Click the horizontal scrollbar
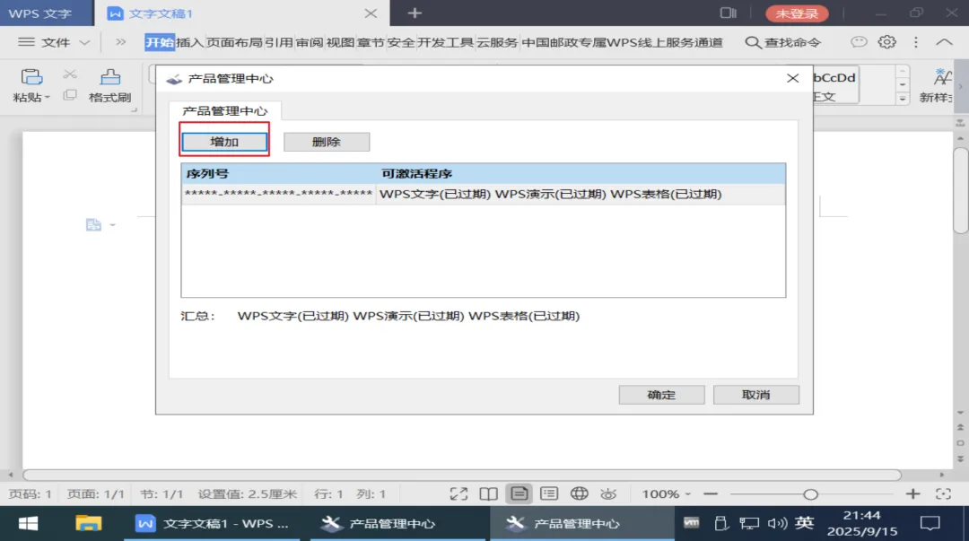The image size is (969, 541). (462, 475)
